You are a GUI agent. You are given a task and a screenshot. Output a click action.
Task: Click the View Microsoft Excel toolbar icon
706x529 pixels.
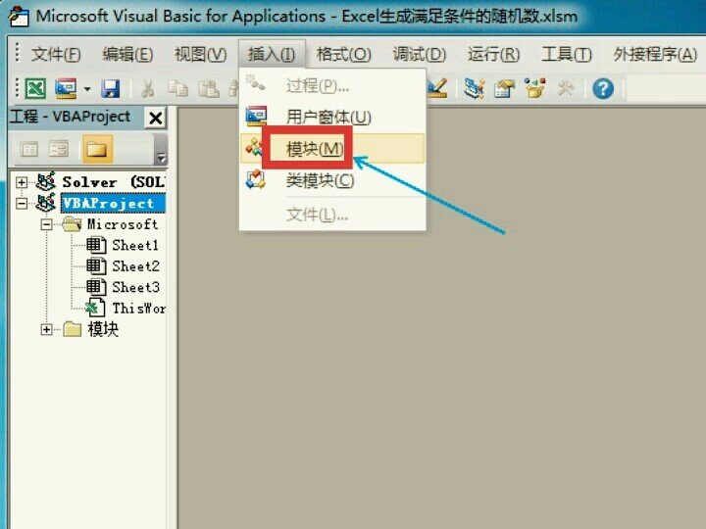pyautogui.click(x=35, y=89)
